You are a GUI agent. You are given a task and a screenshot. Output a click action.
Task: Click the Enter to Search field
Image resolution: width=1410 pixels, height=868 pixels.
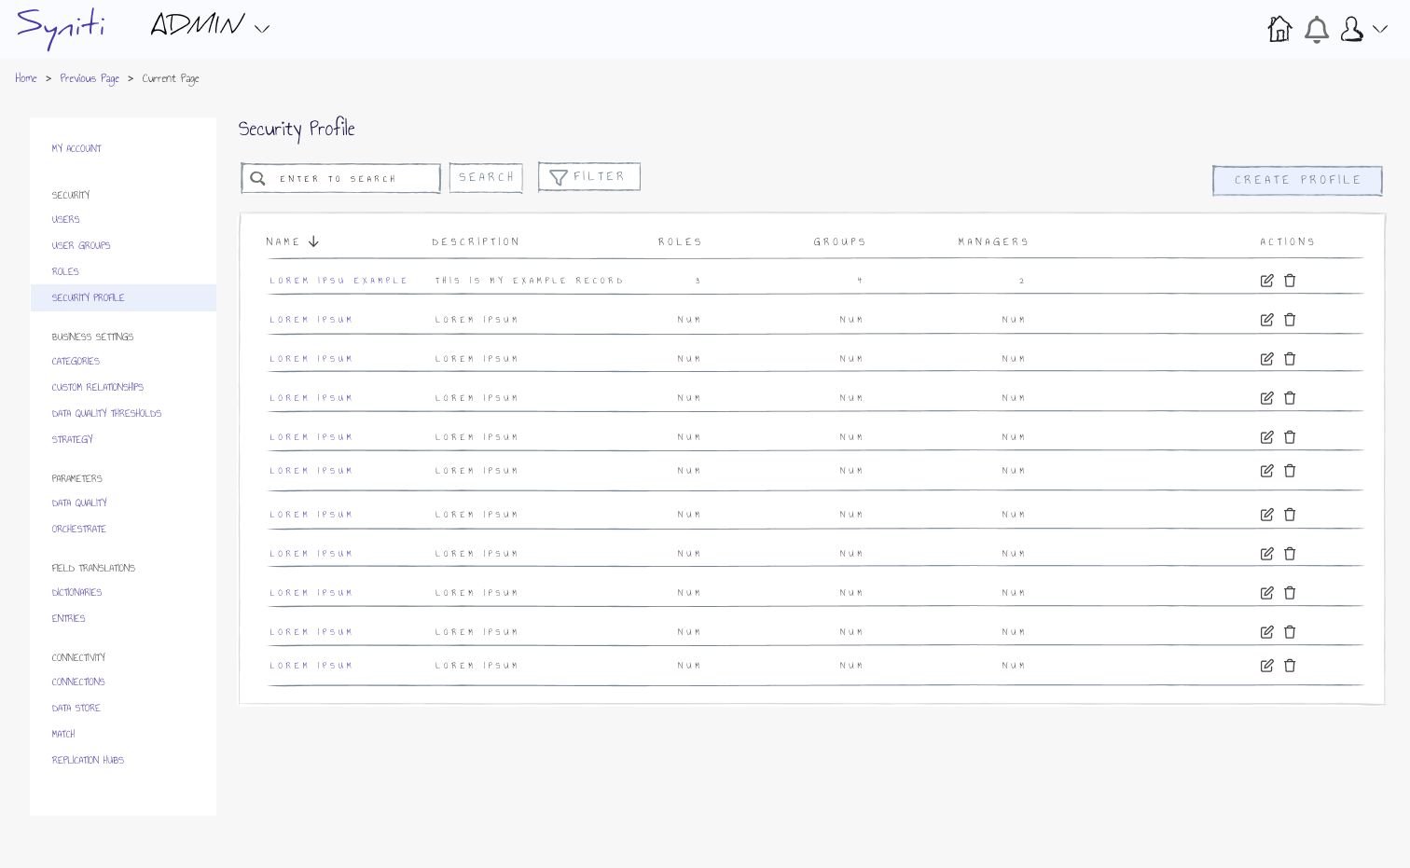pyautogui.click(x=354, y=179)
